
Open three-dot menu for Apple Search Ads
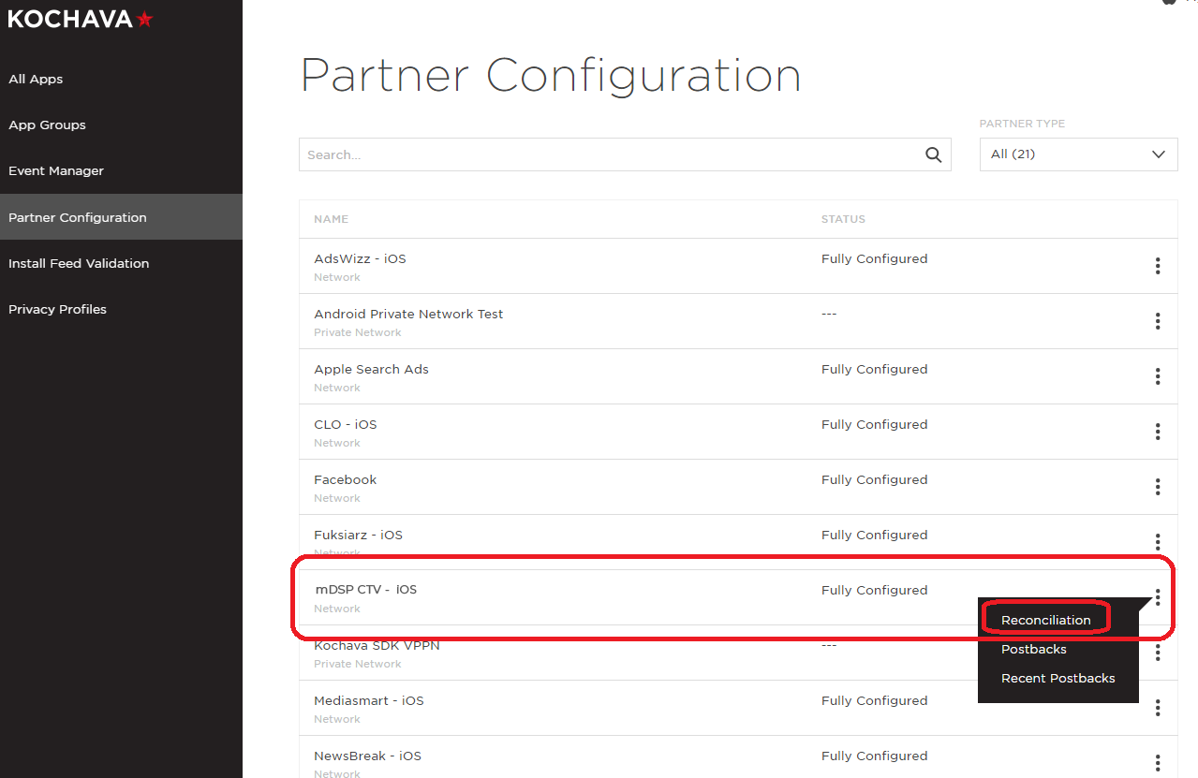[1158, 376]
